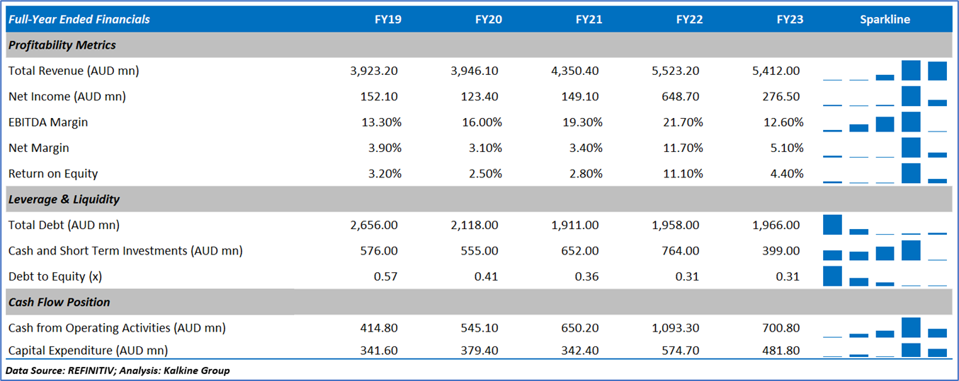Click the Return on Equity row label

tap(53, 173)
